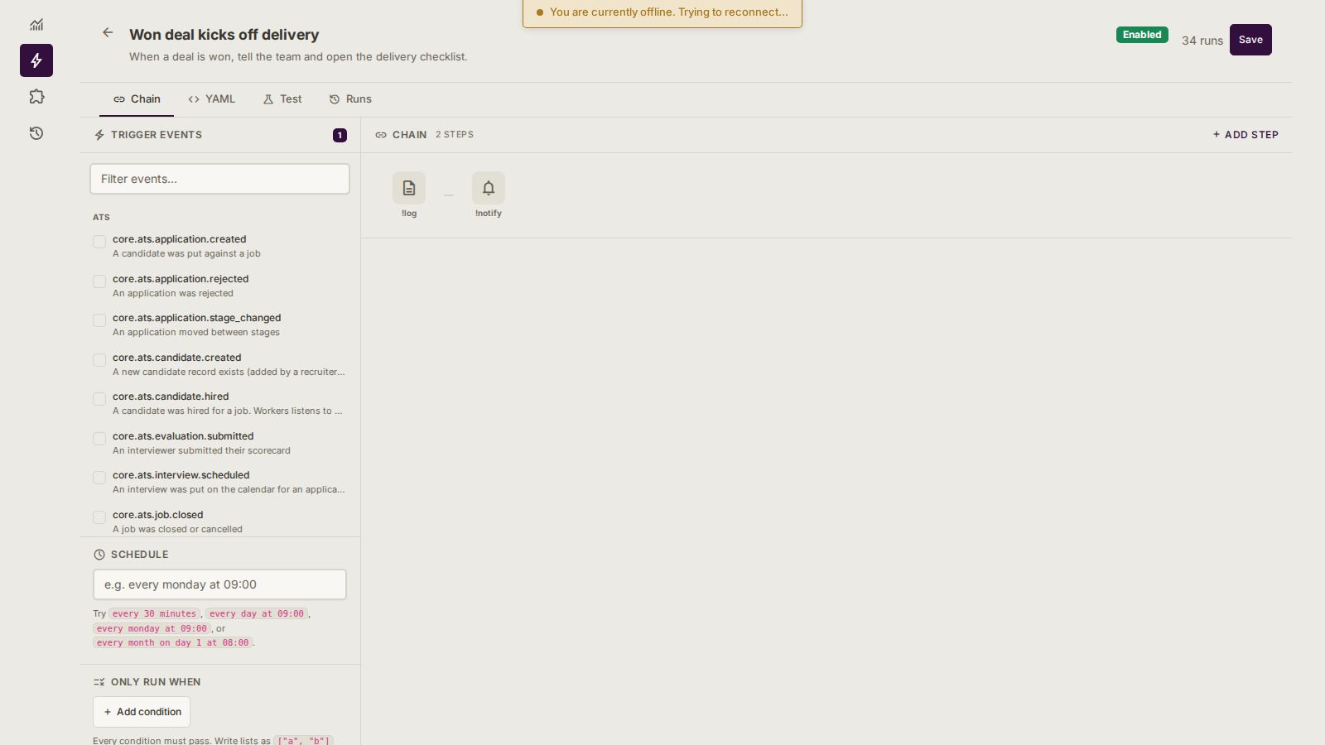This screenshot has width=1325, height=745.
Task: Check core.ats.application.stage_changed event
Action: [99, 320]
